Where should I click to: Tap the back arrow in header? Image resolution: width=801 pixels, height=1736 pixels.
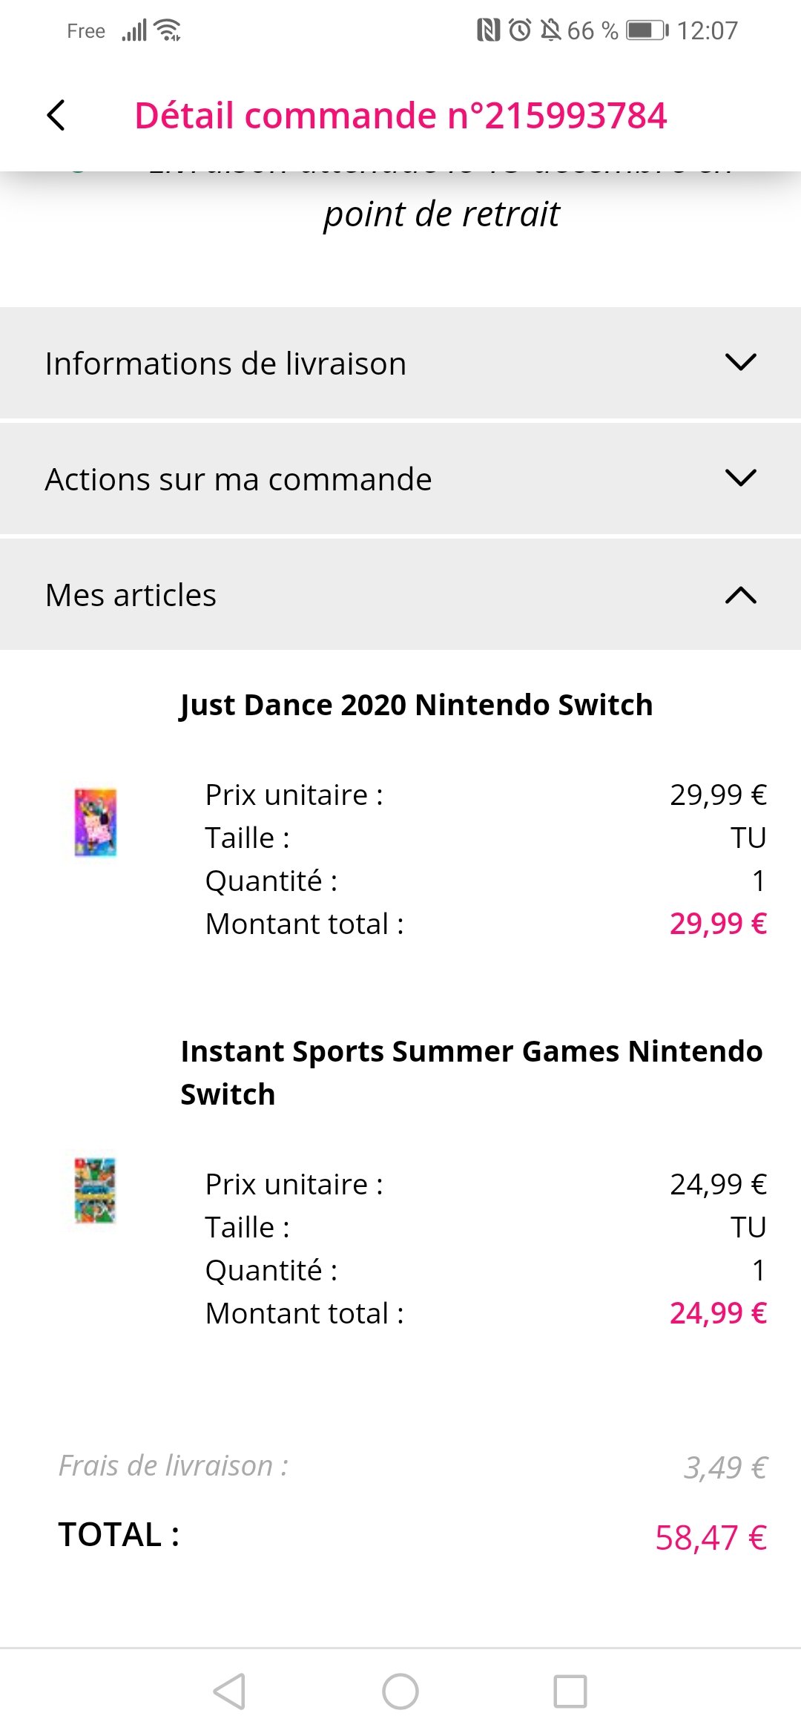coord(56,115)
